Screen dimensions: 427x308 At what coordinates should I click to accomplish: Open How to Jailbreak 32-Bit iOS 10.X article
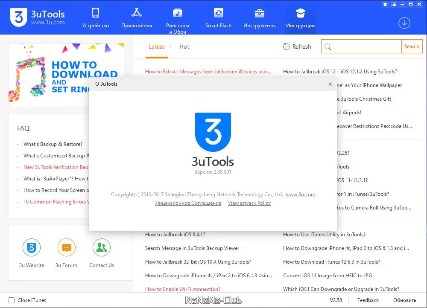[198, 262]
